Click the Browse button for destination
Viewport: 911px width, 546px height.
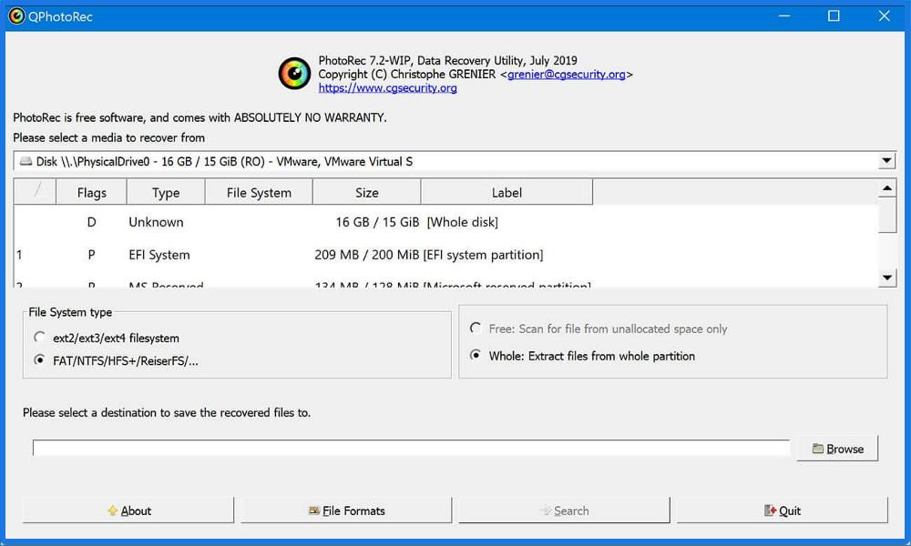point(837,449)
